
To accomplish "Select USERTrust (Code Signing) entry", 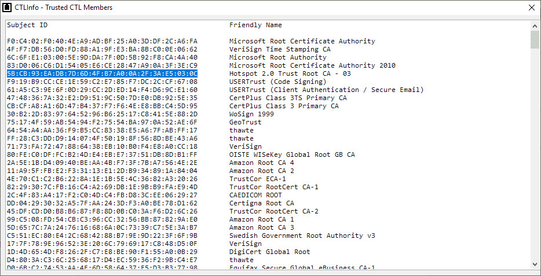I will [278, 82].
